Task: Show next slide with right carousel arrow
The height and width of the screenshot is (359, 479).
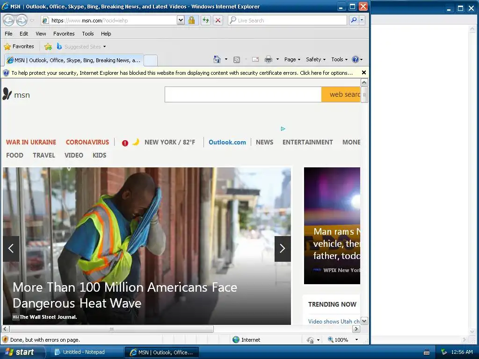Action: click(x=283, y=249)
